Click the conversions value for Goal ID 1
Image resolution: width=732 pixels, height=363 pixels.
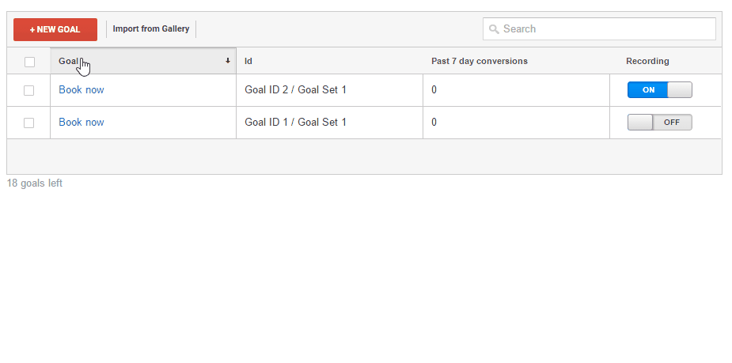point(434,123)
